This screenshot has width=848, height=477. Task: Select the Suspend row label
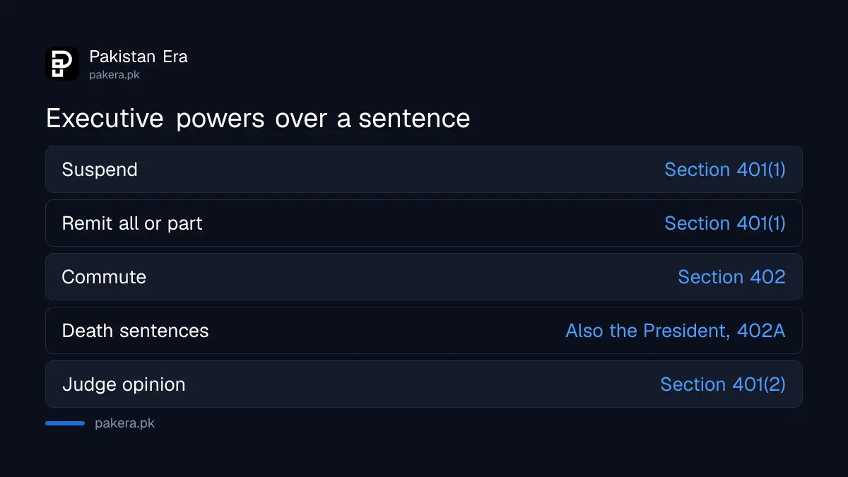coord(100,170)
